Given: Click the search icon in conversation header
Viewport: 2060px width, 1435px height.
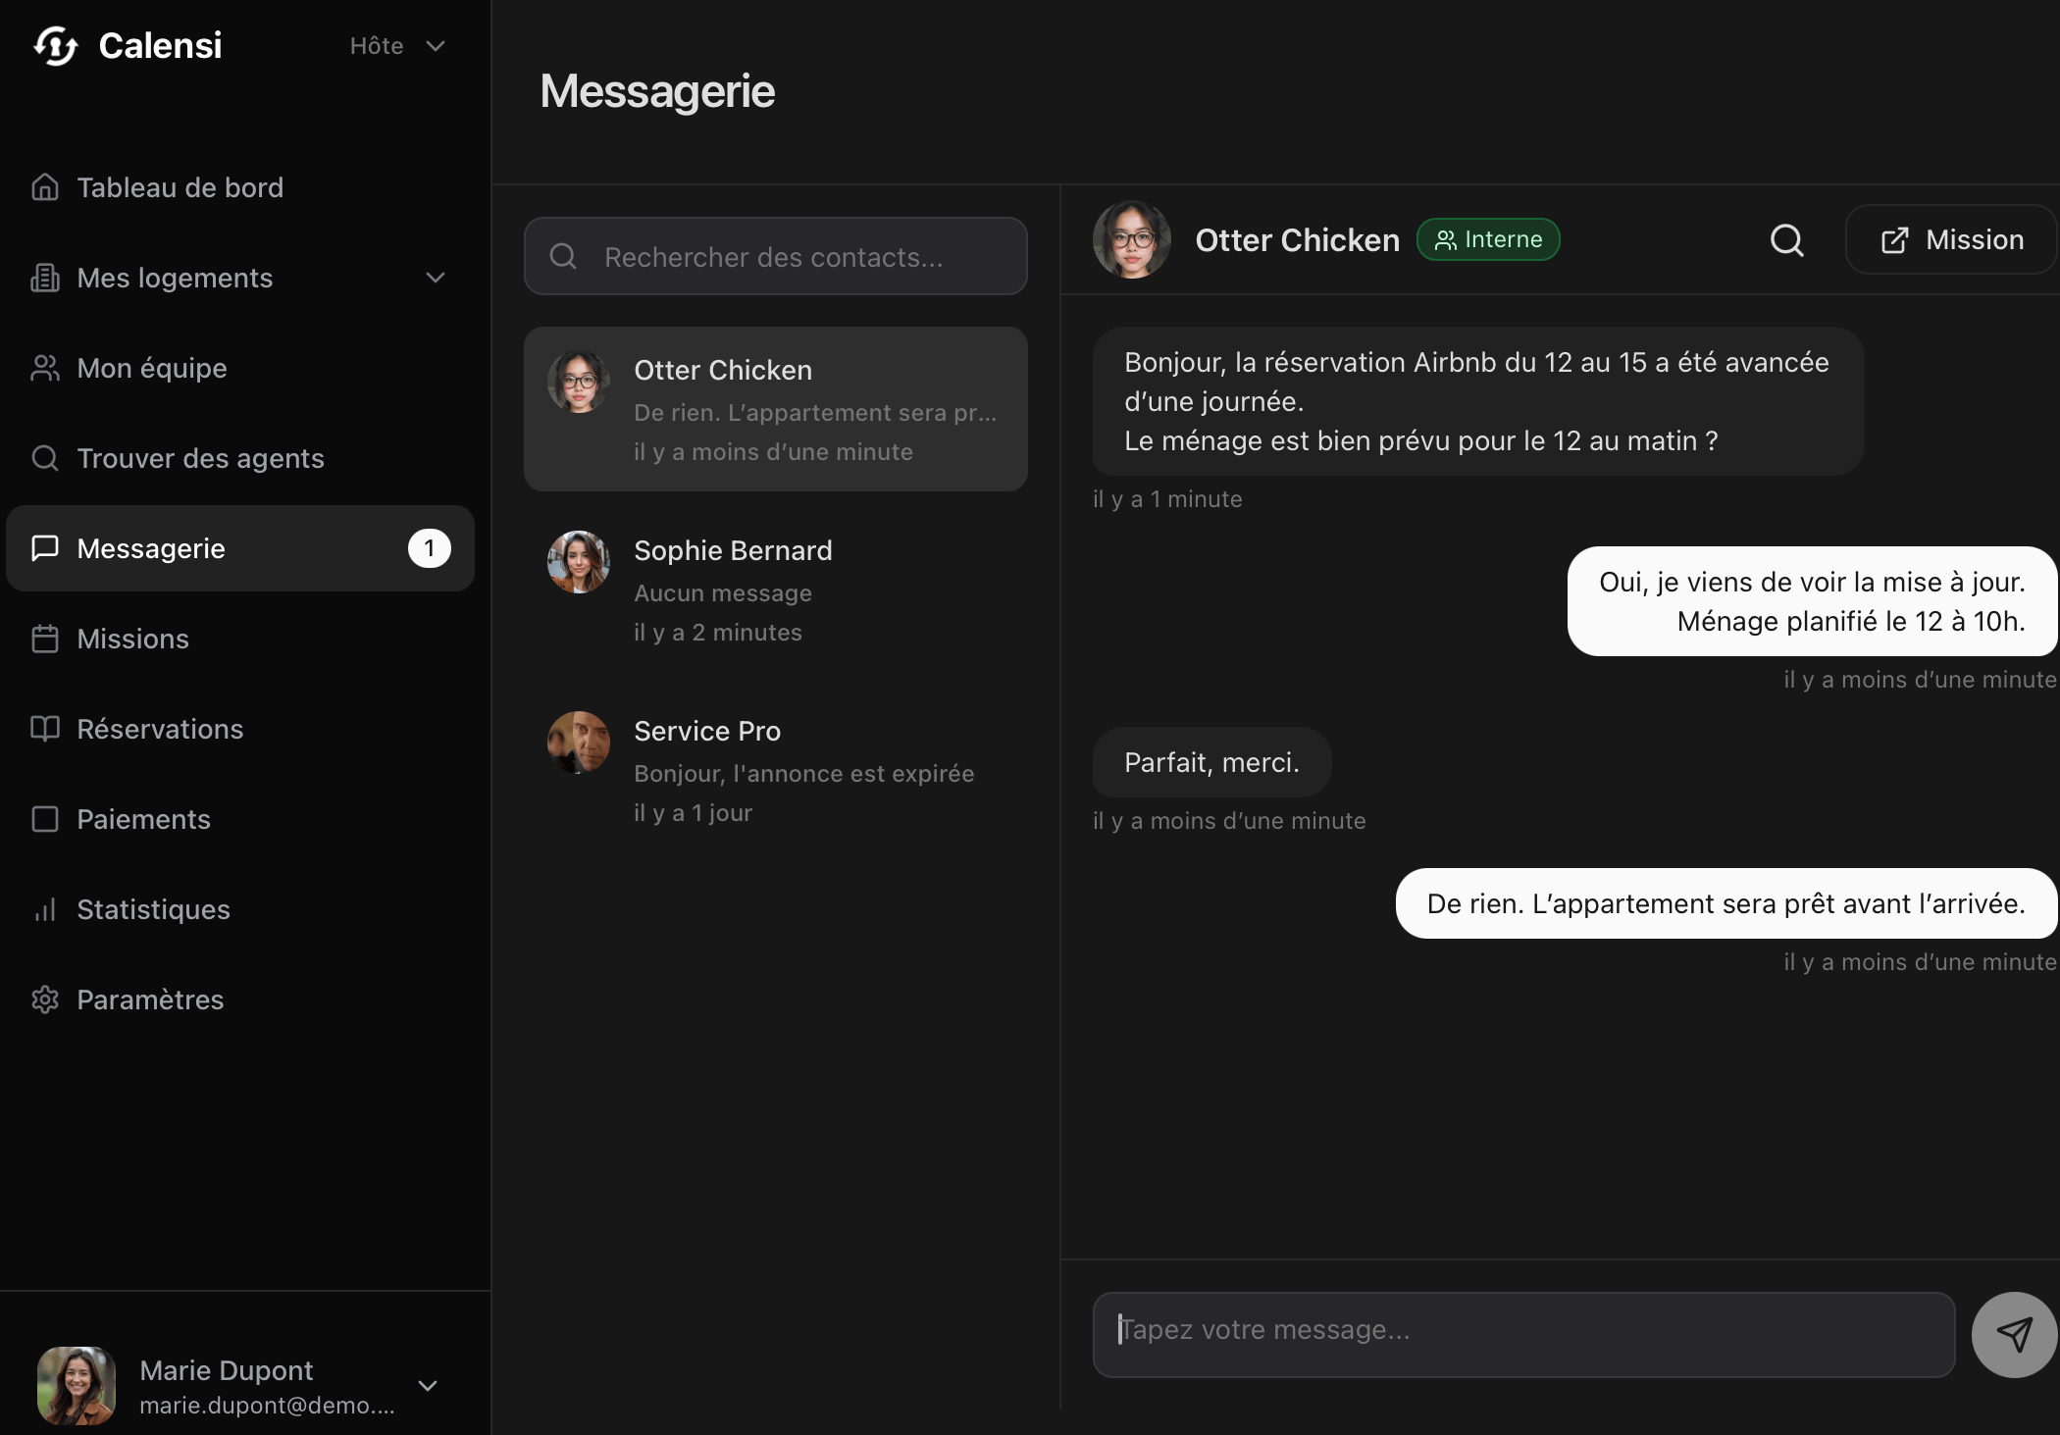Looking at the screenshot, I should coord(1786,240).
